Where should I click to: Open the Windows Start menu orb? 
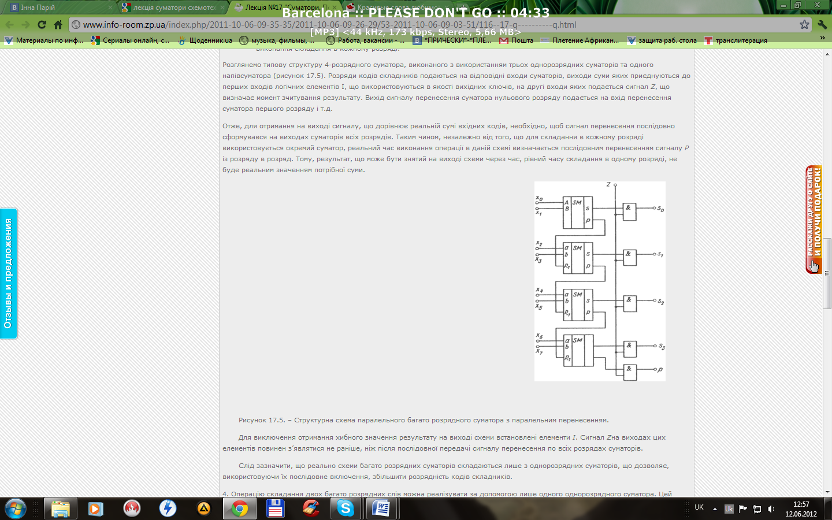(15, 509)
